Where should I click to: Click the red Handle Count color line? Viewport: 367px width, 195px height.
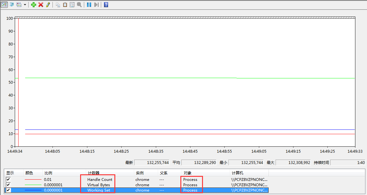coord(33,180)
